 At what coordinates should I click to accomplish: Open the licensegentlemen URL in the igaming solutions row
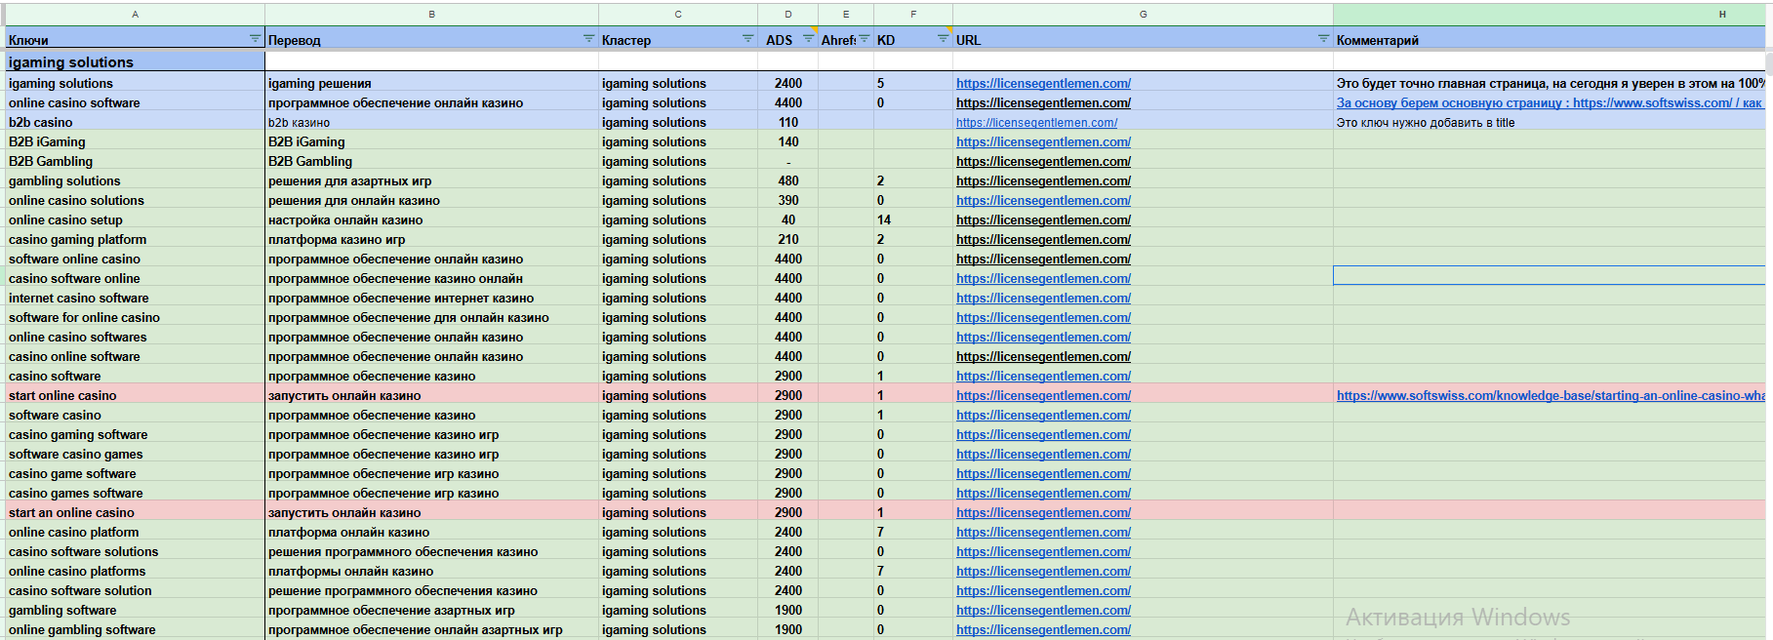click(x=1043, y=84)
